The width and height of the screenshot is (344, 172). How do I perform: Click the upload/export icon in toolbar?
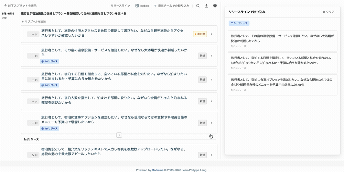click(x=206, y=6)
